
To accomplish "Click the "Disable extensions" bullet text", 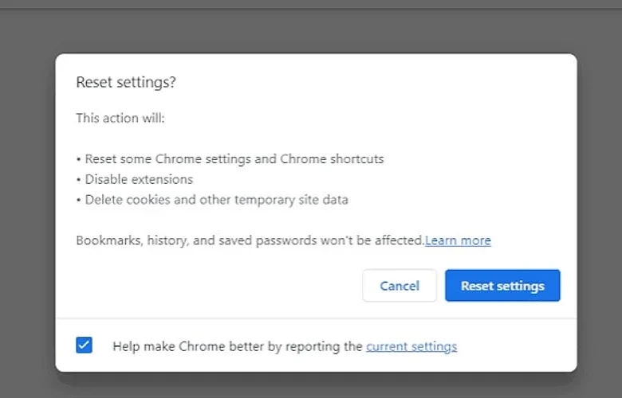I will point(139,179).
